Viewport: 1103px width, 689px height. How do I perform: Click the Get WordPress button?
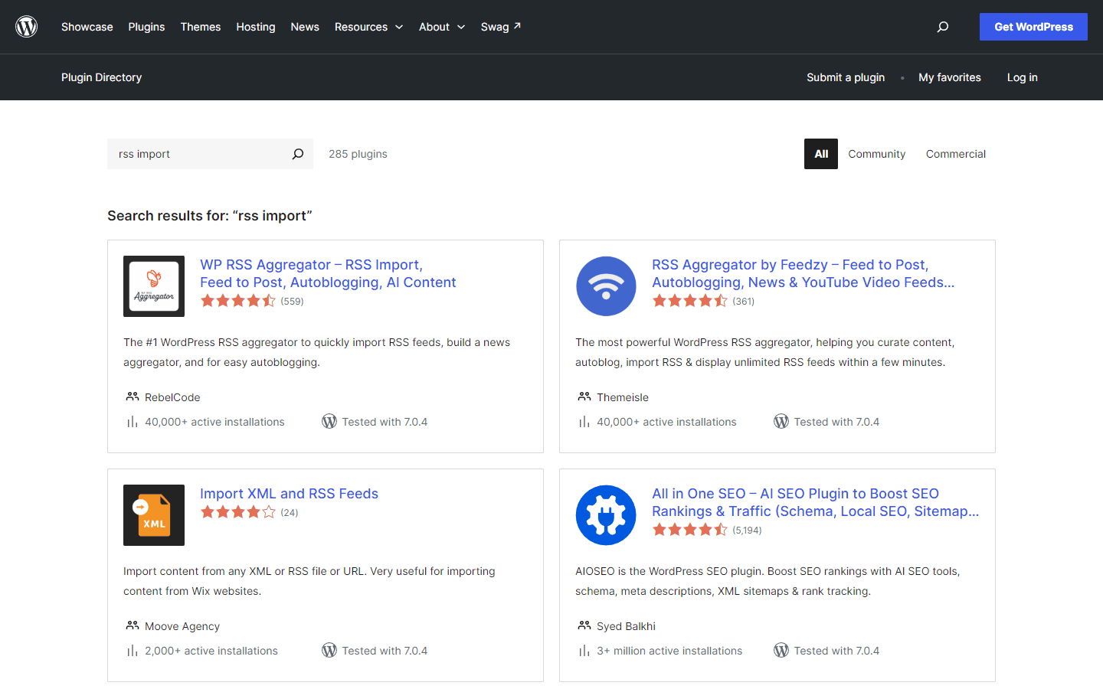point(1033,27)
